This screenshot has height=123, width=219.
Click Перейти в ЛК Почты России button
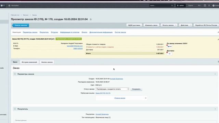tap(206, 25)
